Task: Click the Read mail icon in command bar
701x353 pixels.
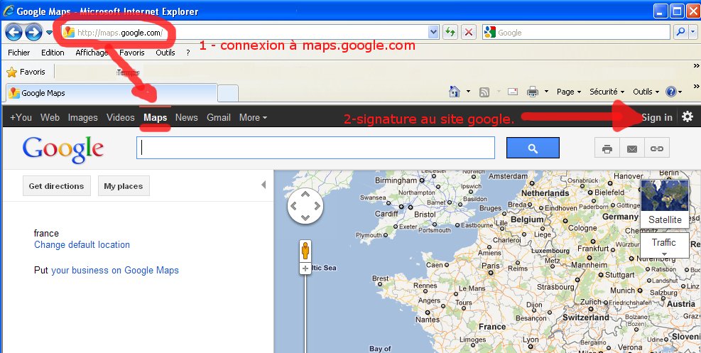Action: pos(512,92)
